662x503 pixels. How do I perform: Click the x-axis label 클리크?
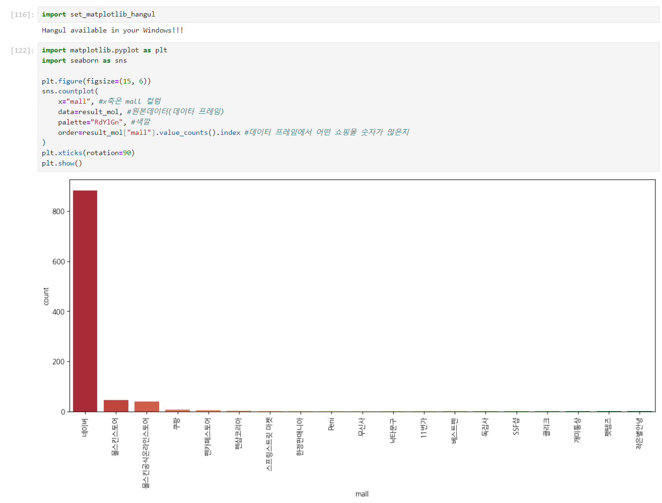(546, 427)
